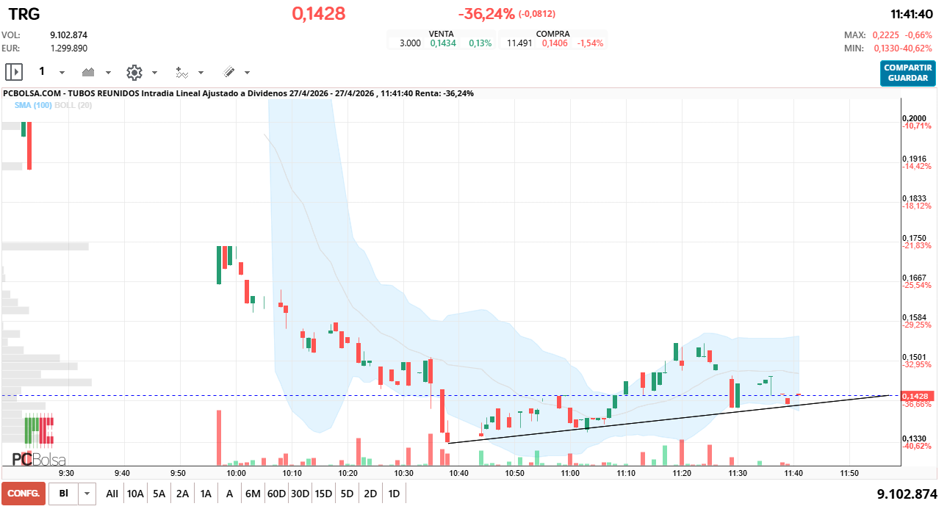Select the 1D time range
The width and height of the screenshot is (947, 509).
click(x=394, y=494)
